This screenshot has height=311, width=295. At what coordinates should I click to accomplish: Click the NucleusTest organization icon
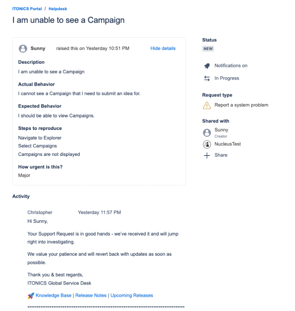click(x=207, y=144)
